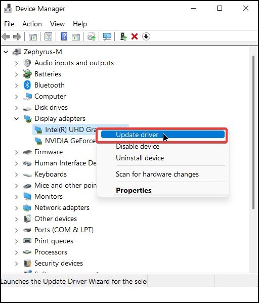Click the circled down-arrow Disable device icon
Image resolution: width=259 pixels, height=303 pixels.
tap(146, 36)
